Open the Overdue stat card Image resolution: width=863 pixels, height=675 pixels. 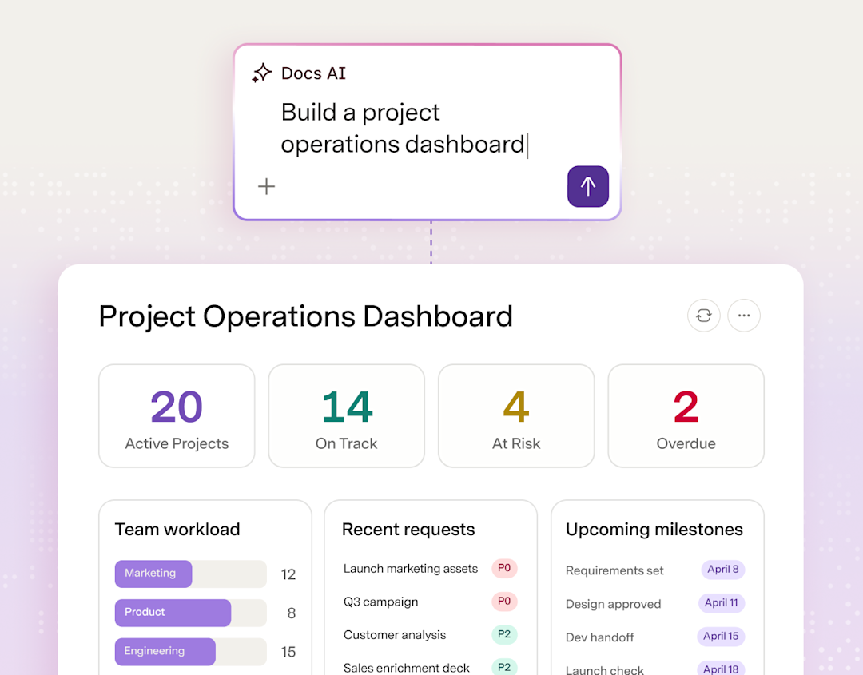tap(686, 416)
